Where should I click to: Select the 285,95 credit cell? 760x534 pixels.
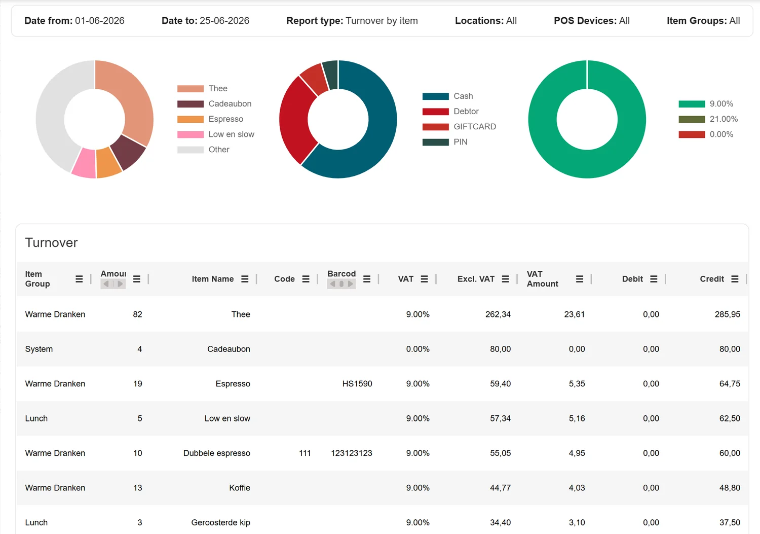pos(728,314)
